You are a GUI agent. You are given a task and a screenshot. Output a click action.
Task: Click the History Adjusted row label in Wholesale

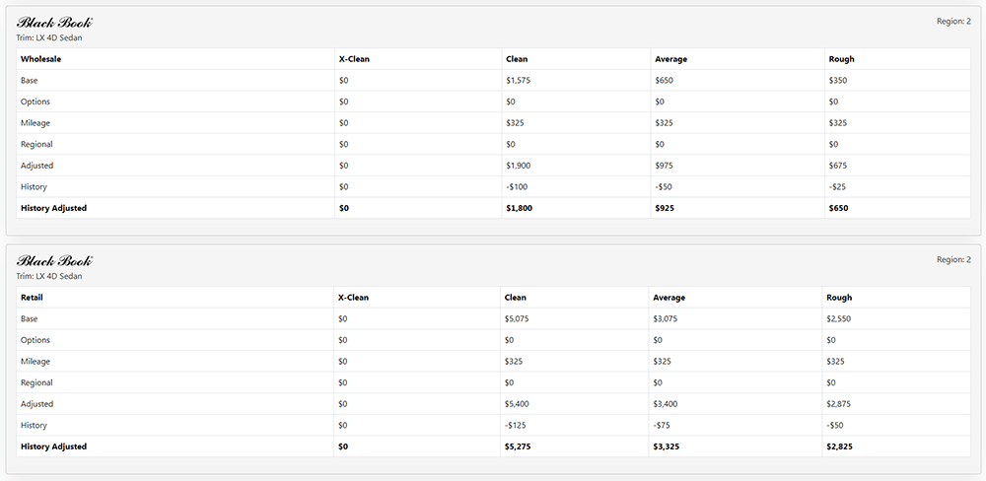(53, 209)
